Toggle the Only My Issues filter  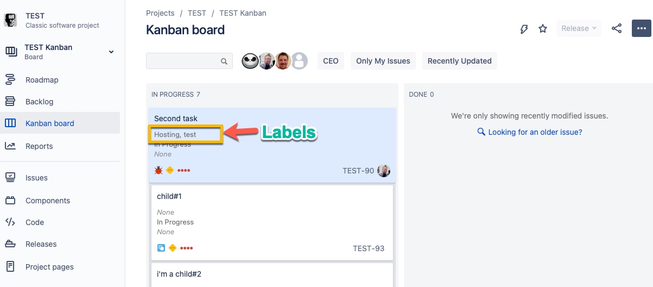383,61
